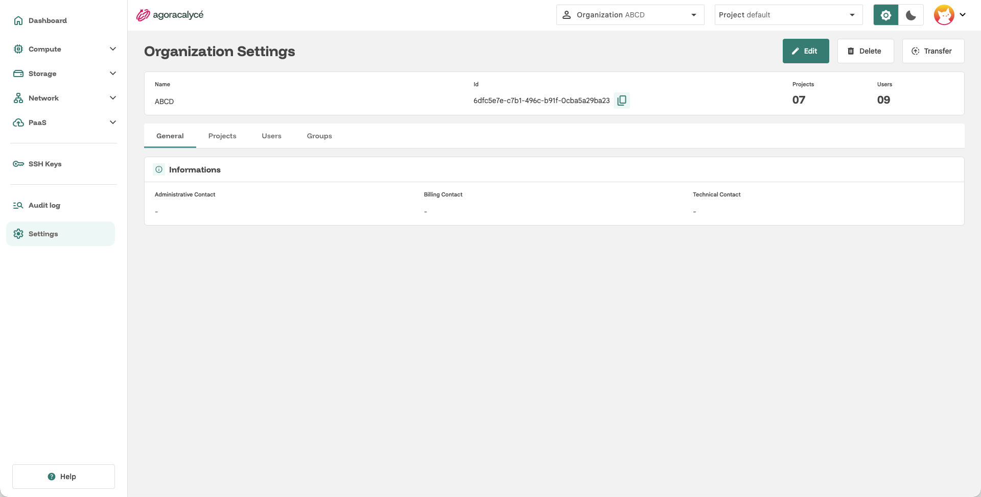
Task: Click the user avatar picture
Action: (944, 15)
